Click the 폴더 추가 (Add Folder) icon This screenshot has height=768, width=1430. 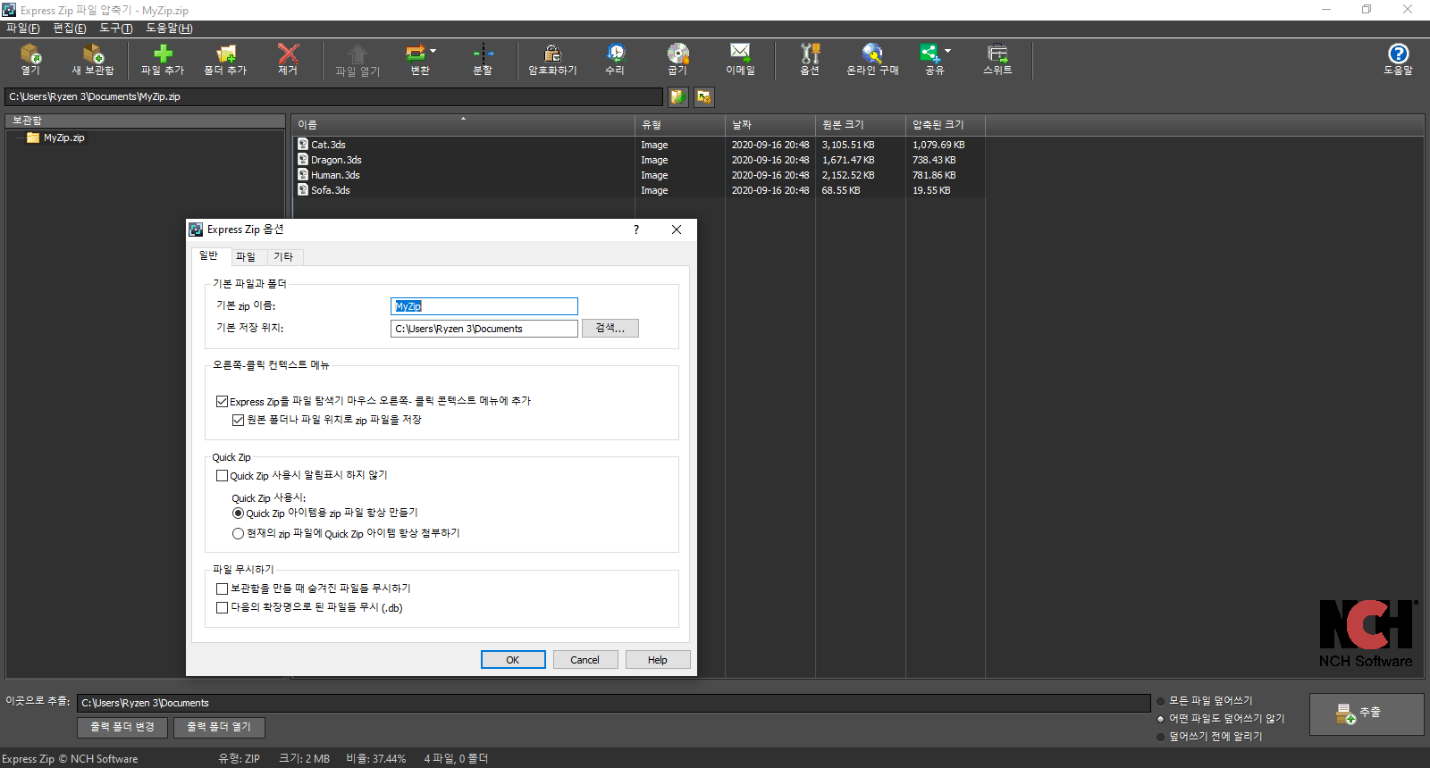(x=225, y=59)
